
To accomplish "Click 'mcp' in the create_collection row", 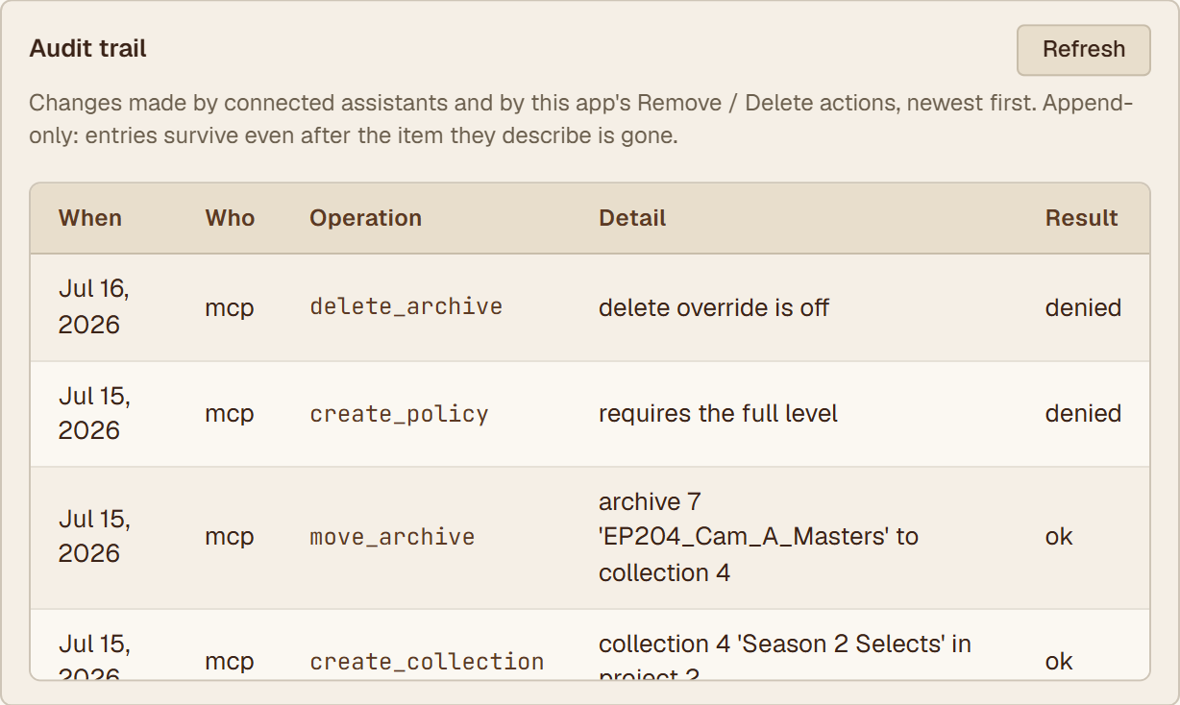I will click(x=230, y=662).
